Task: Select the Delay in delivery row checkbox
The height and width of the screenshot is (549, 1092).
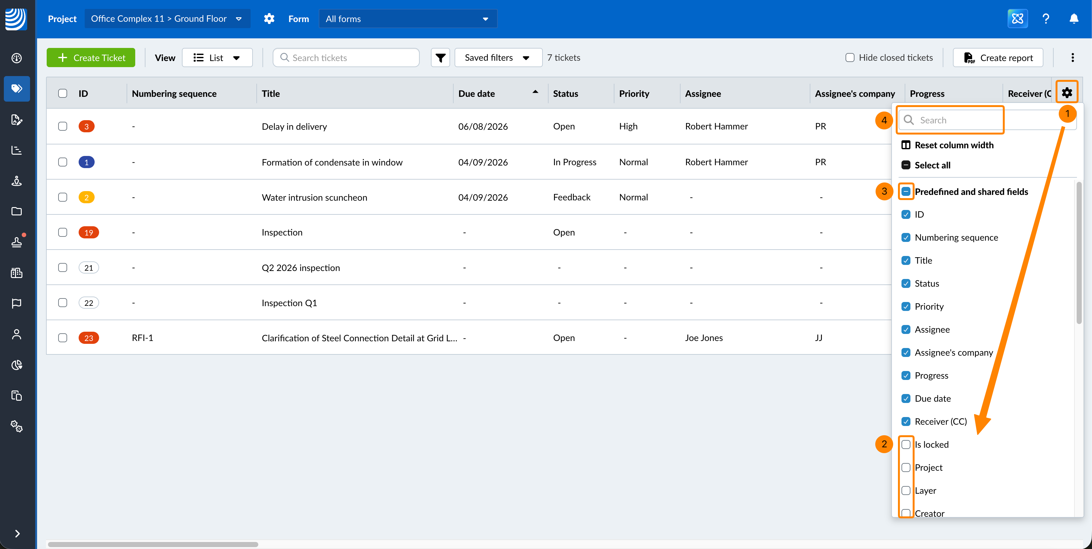Action: point(63,126)
